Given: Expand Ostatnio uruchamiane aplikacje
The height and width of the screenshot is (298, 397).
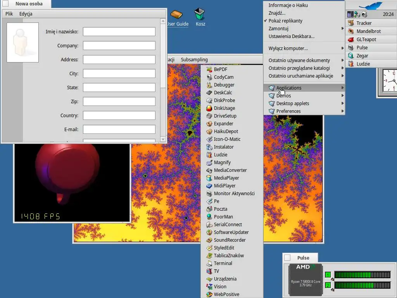Looking at the screenshot, I should pyautogui.click(x=304, y=76).
